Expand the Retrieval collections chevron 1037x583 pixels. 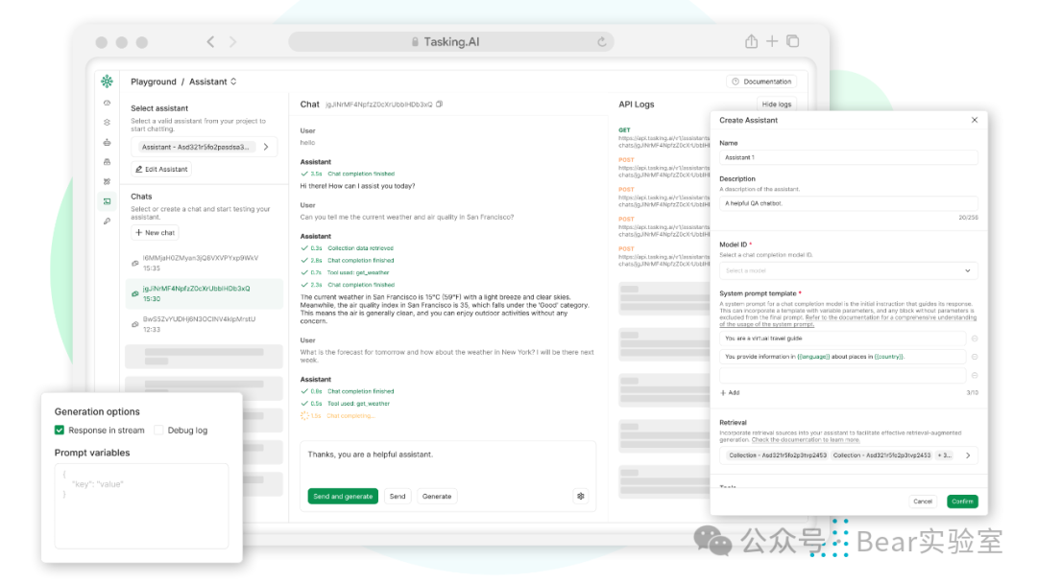[x=968, y=455]
